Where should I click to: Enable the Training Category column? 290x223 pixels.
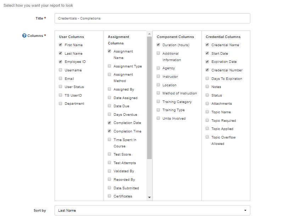pos(158,102)
